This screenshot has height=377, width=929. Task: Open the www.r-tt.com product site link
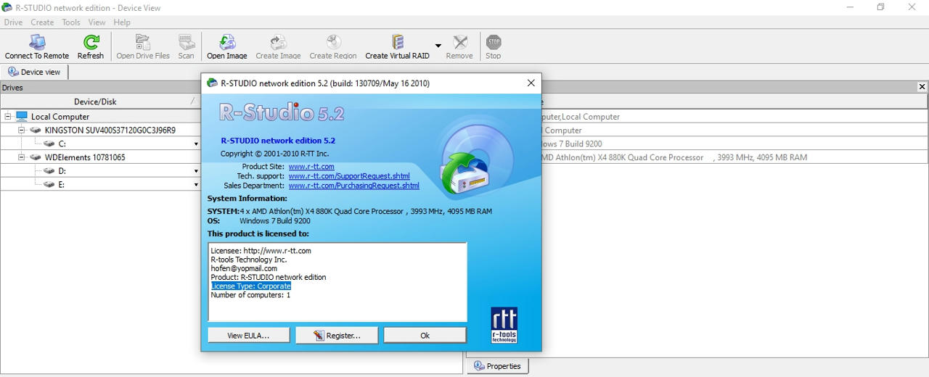coord(311,167)
